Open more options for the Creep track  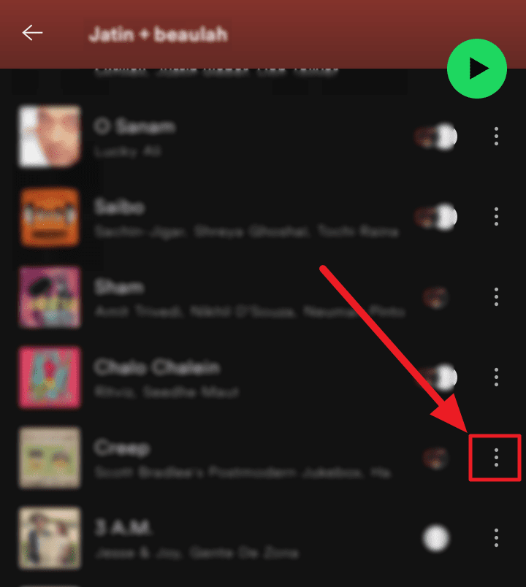(496, 458)
